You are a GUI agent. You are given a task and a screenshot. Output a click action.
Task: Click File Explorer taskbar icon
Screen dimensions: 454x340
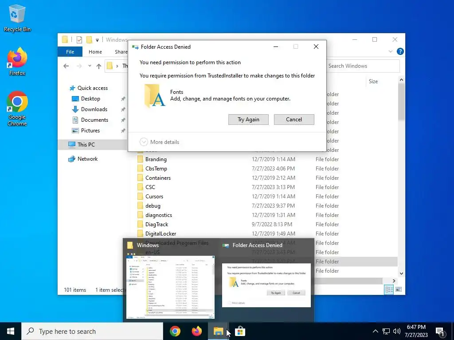[218, 331]
